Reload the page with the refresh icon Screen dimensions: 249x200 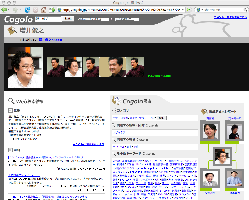point(27,10)
